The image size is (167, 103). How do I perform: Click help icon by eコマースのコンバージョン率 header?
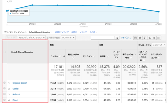(144, 60)
